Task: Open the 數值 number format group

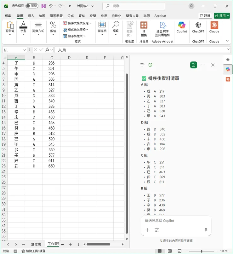Action: (x=53, y=29)
